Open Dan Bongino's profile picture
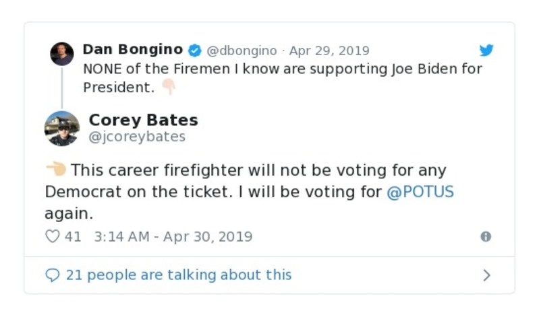 point(62,54)
